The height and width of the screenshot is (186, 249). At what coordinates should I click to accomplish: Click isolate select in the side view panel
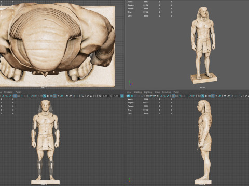241,96
